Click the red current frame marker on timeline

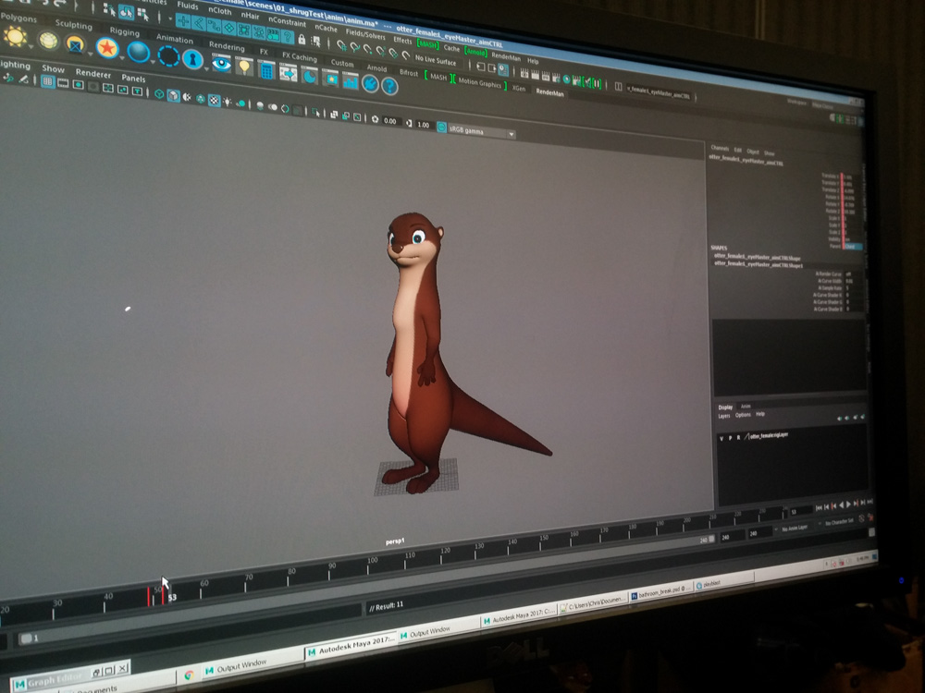tap(163, 595)
